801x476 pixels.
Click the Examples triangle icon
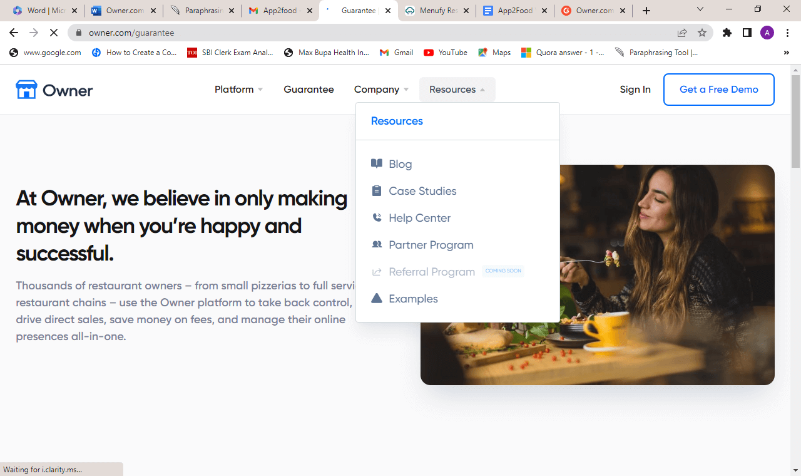coord(377,298)
